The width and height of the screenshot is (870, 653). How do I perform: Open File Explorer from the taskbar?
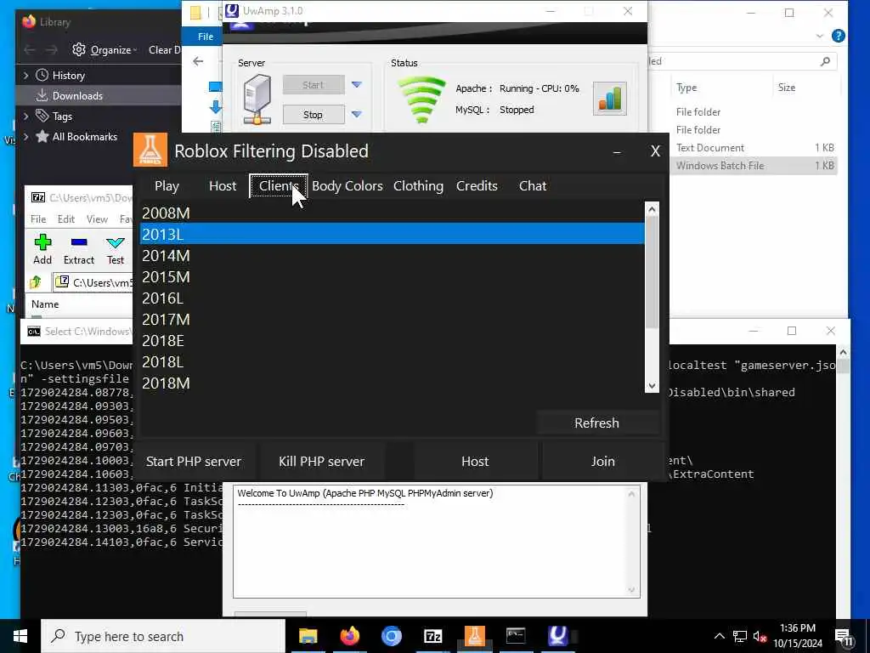pos(308,636)
